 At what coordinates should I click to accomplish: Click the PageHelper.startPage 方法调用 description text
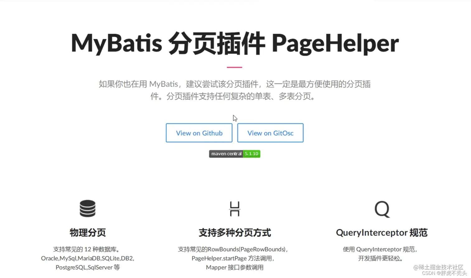point(234,258)
